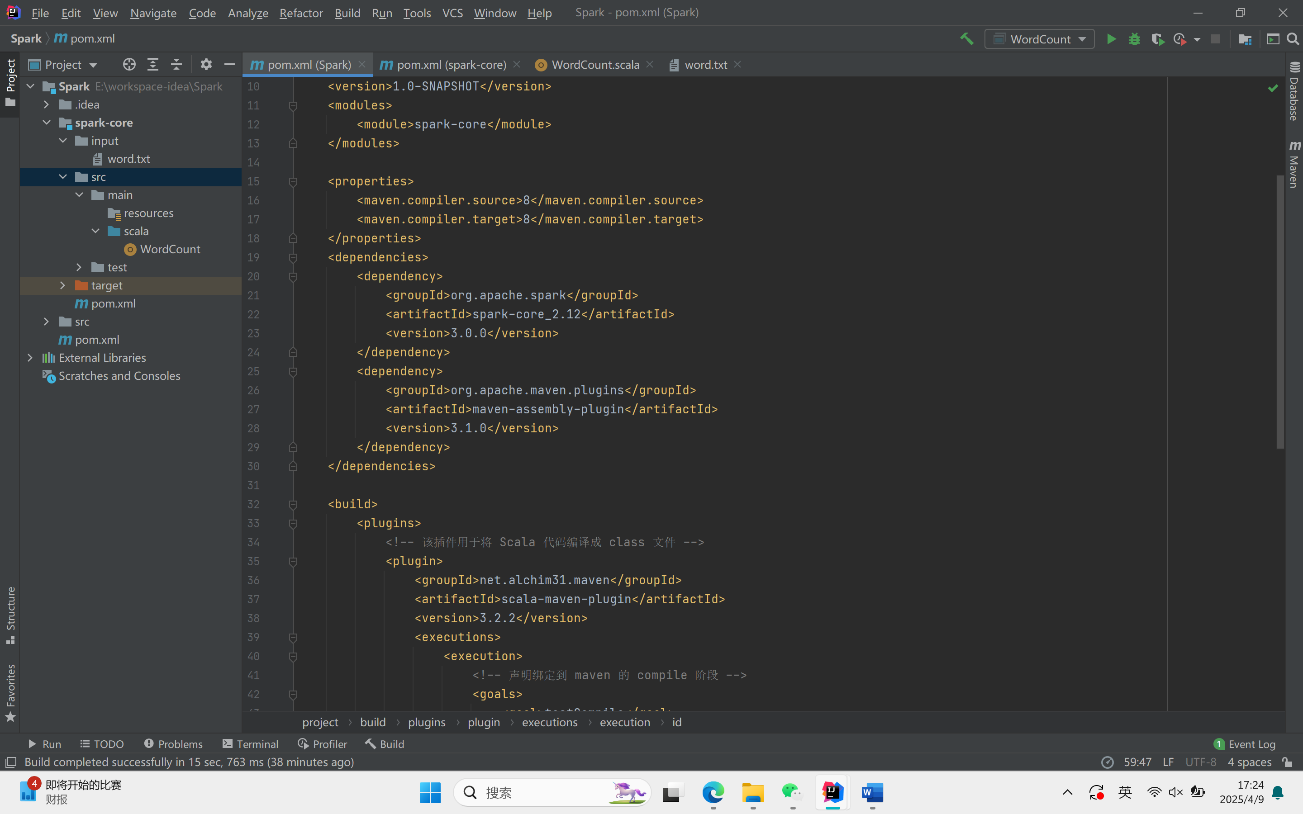Click the Stop process square icon

click(1215, 39)
